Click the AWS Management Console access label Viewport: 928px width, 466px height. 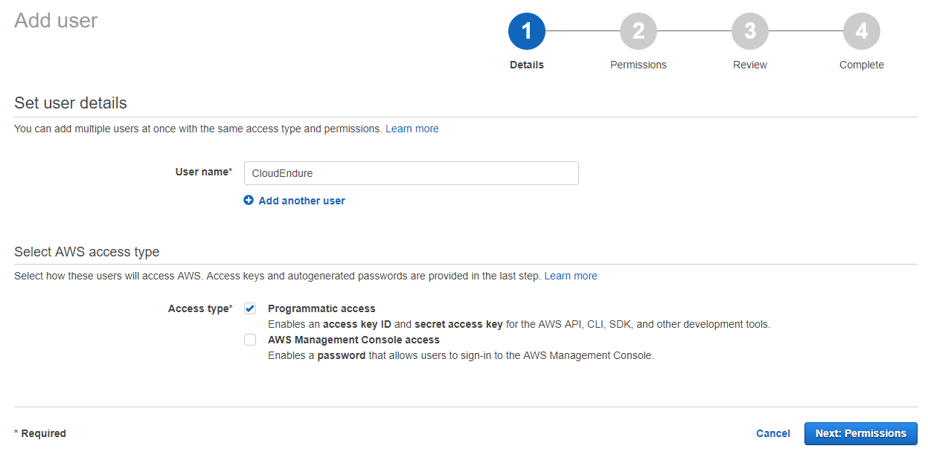click(x=353, y=340)
